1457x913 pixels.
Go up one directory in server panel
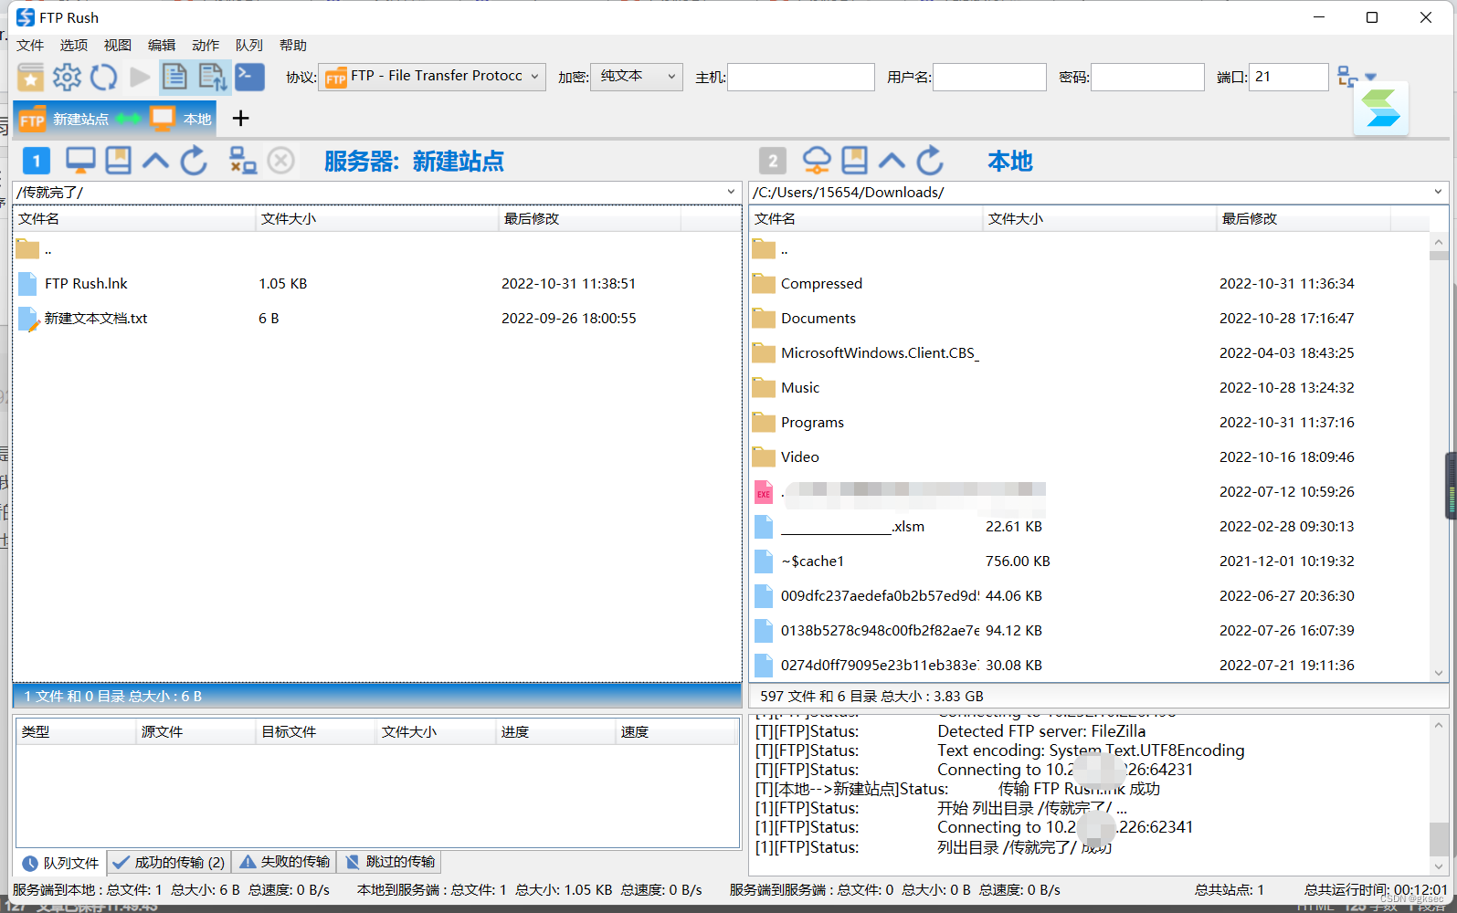click(155, 162)
